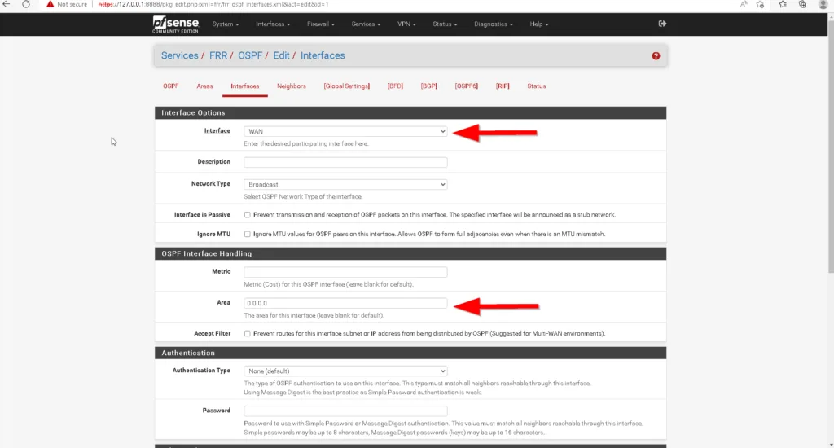Select the Interfaces tab

pos(244,86)
